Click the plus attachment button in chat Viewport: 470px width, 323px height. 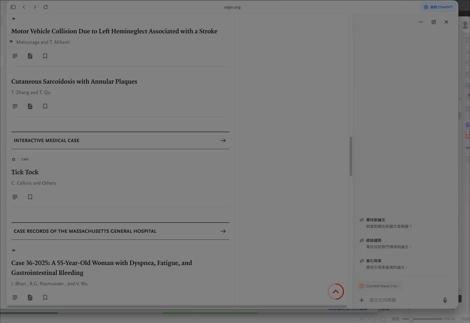point(362,300)
